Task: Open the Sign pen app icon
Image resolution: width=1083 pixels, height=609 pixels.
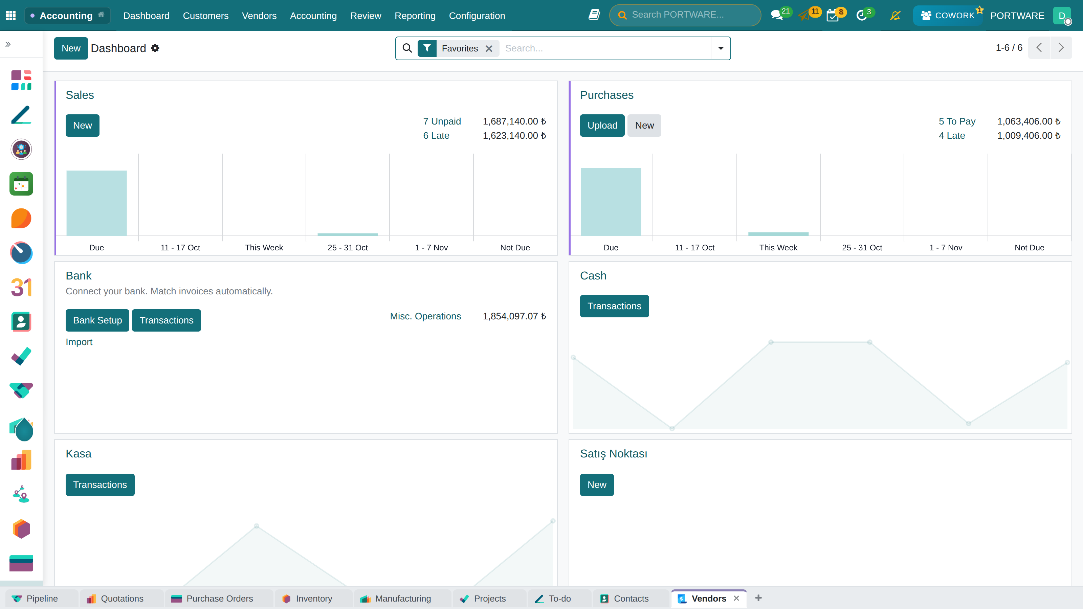Action: tap(21, 115)
